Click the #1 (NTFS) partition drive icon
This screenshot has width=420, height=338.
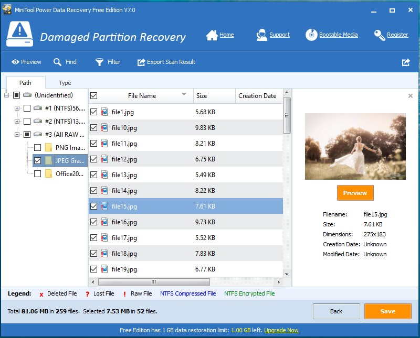click(38, 108)
